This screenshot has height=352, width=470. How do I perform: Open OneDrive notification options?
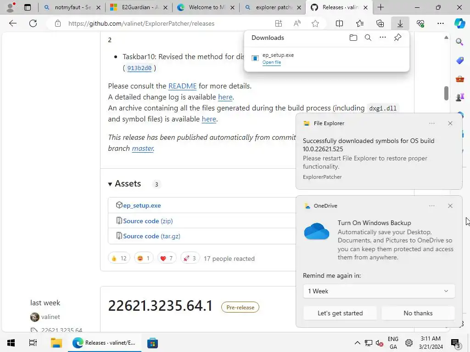click(431, 206)
